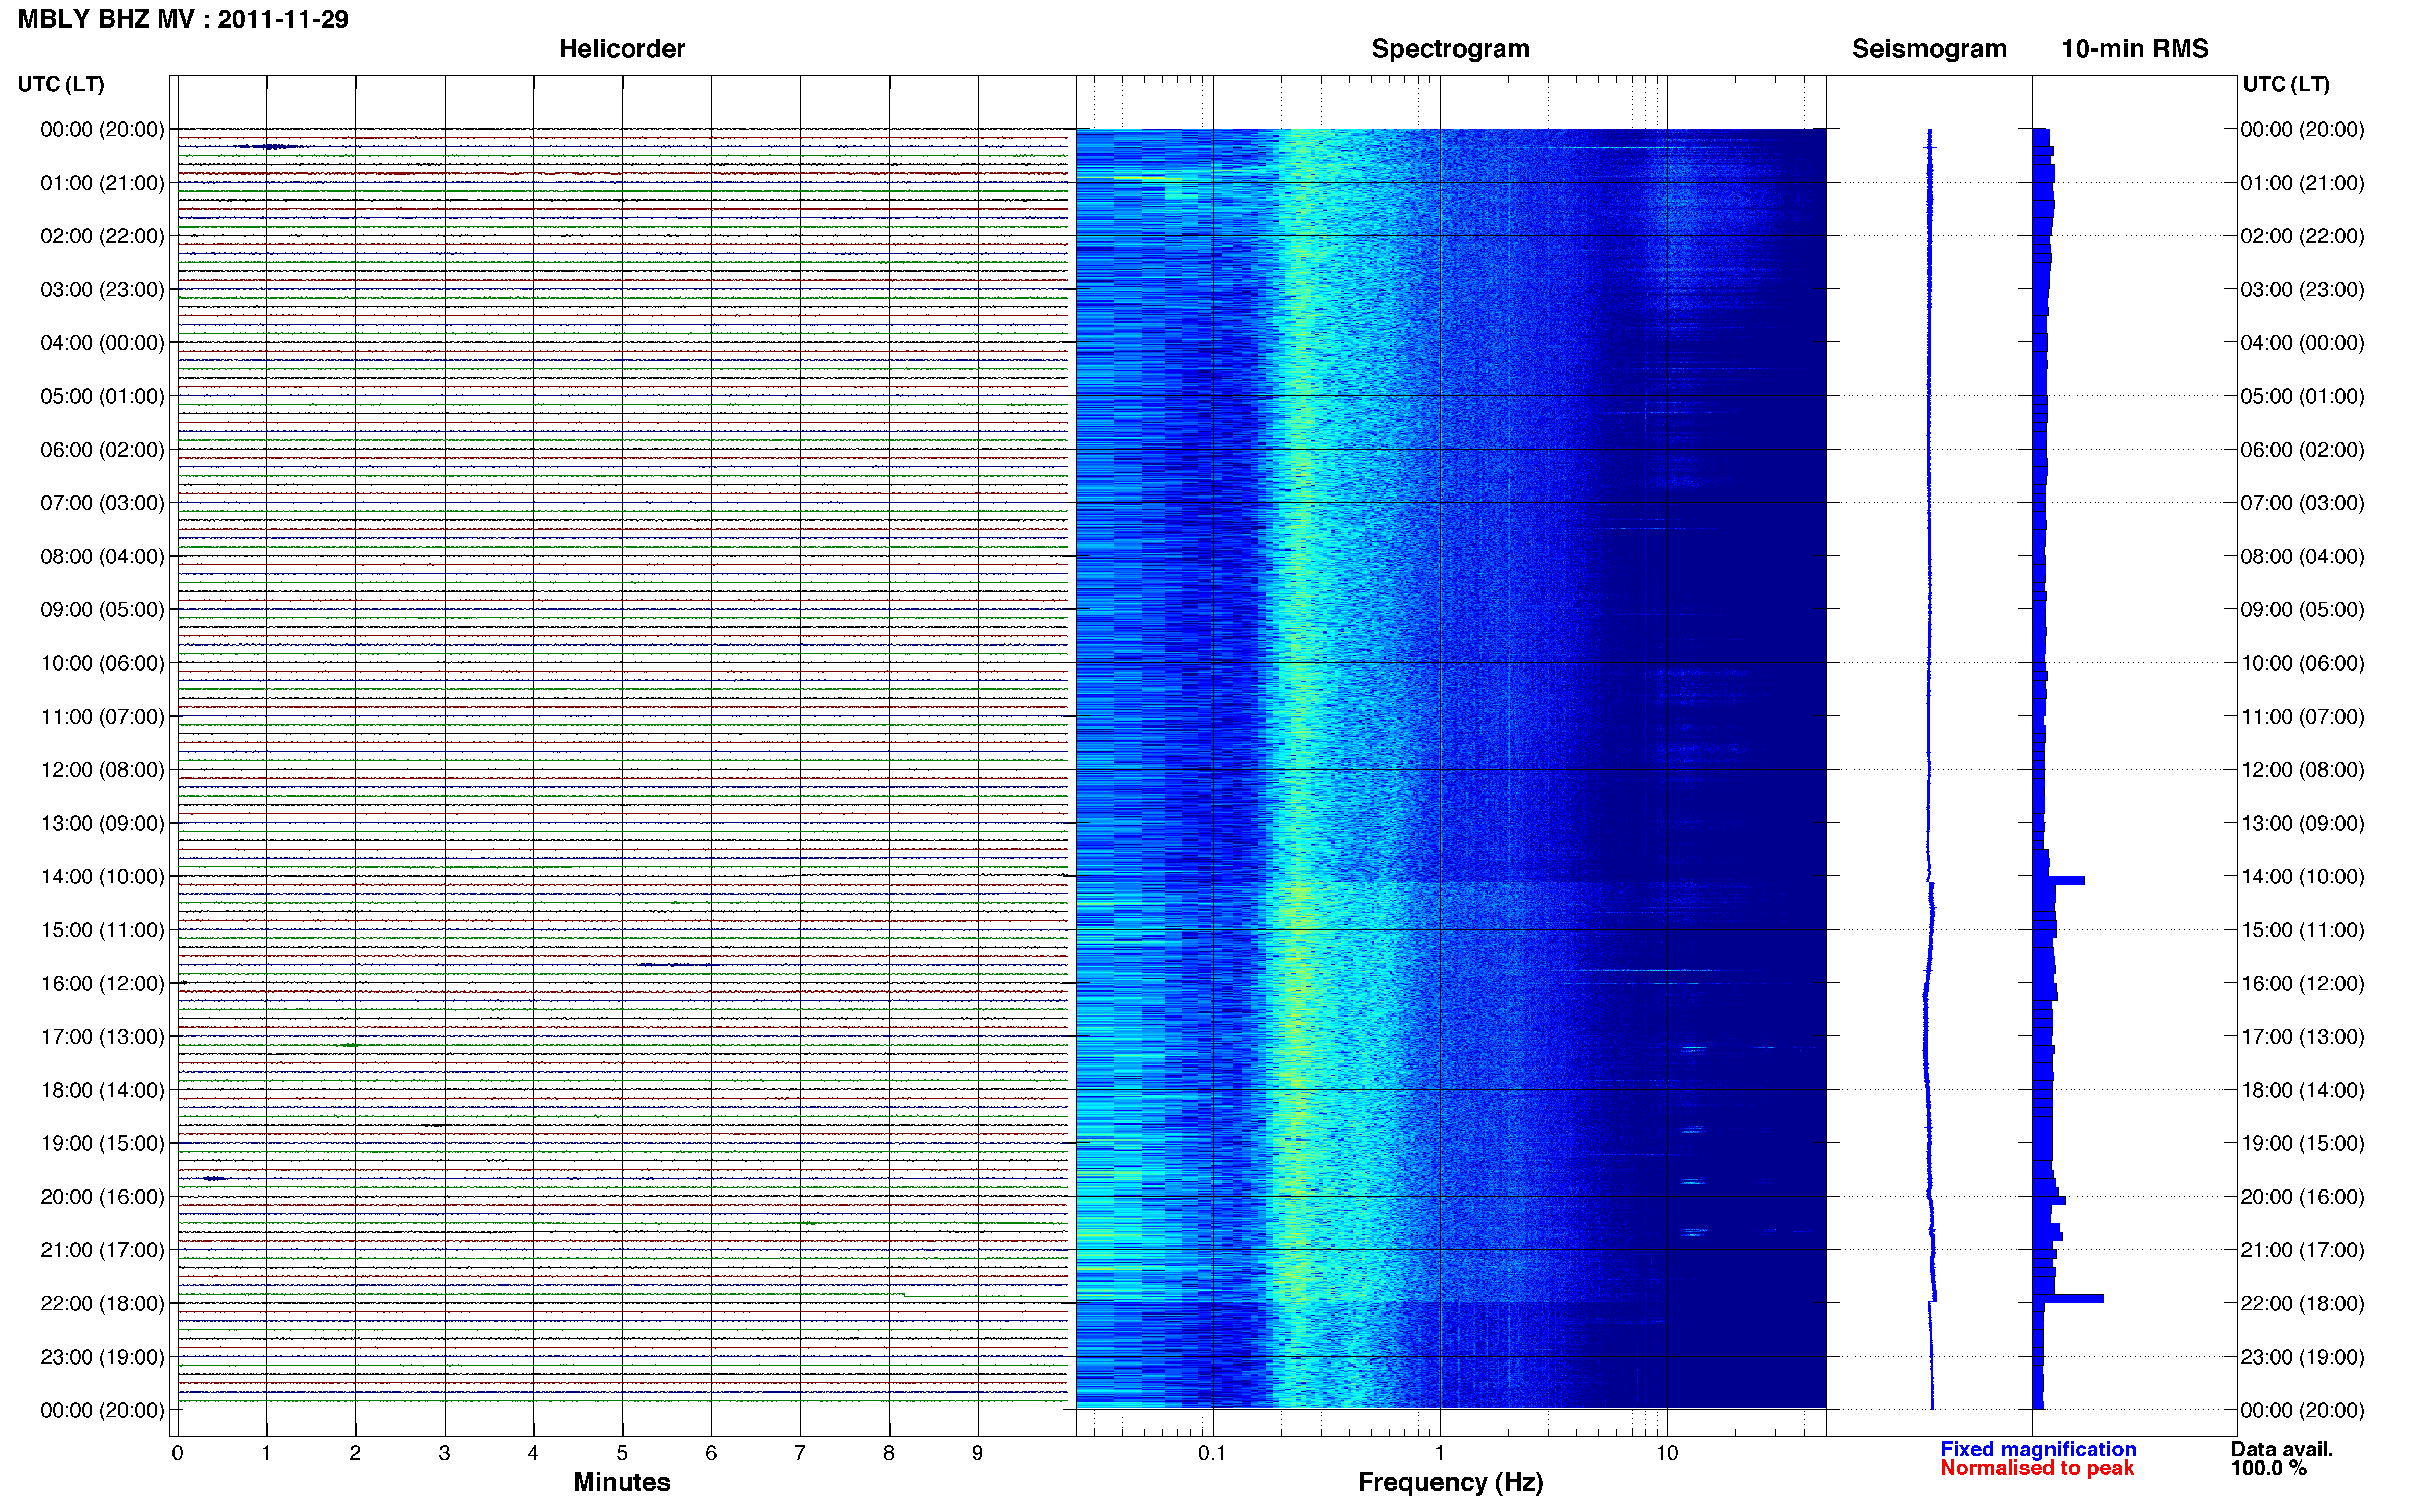Select the "10-min RMS" panel heading
Screen dimensions: 2419x1512
(x=2134, y=49)
